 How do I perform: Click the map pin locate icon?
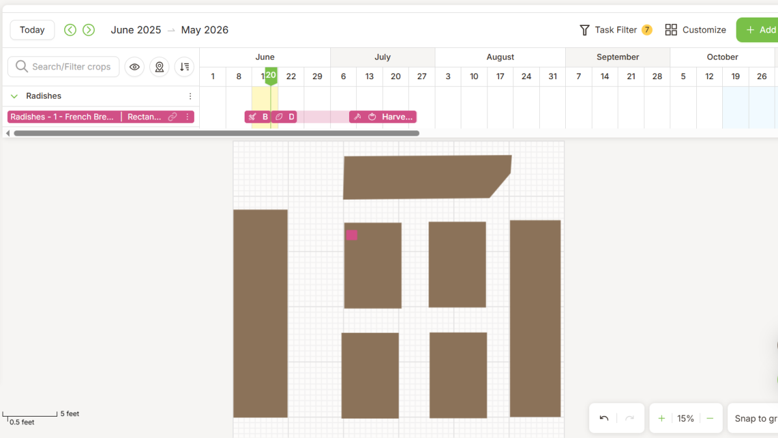[x=159, y=67]
